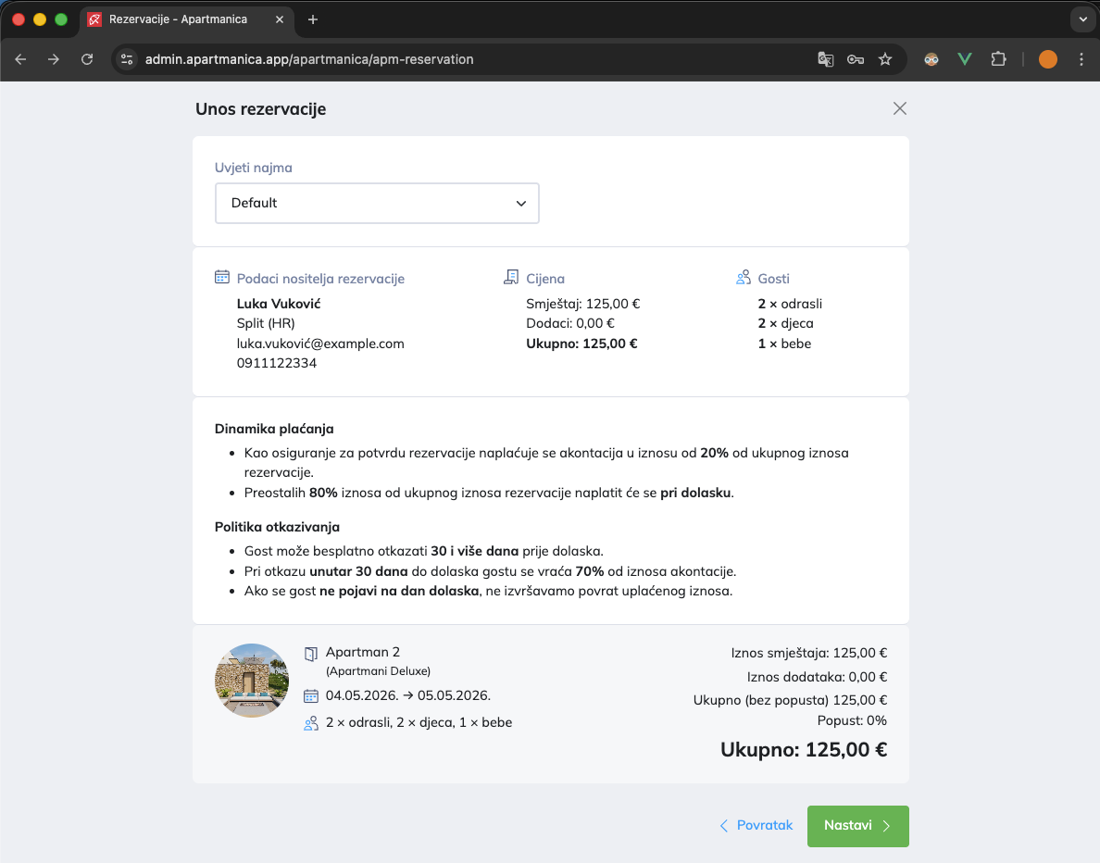This screenshot has width=1100, height=863.
Task: Open the Extensions puzzle icon
Action: [x=998, y=59]
